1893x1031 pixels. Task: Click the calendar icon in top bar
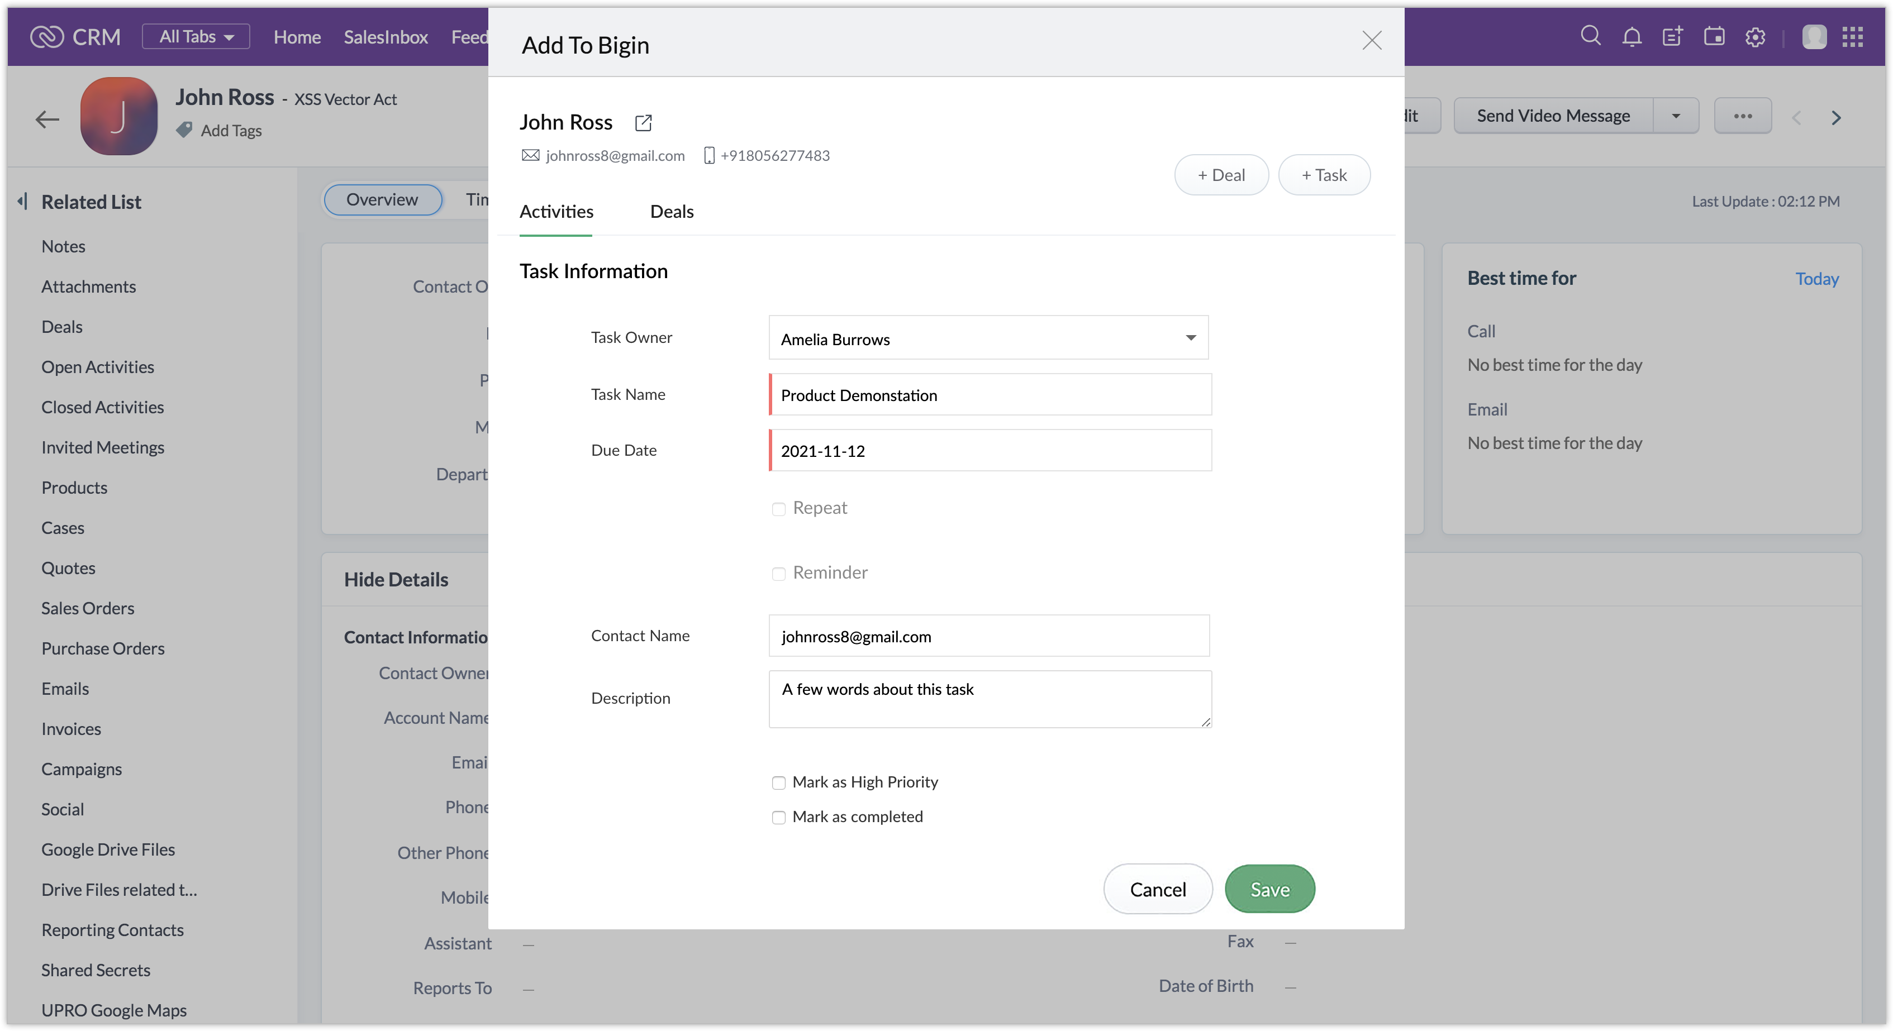[x=1714, y=37]
